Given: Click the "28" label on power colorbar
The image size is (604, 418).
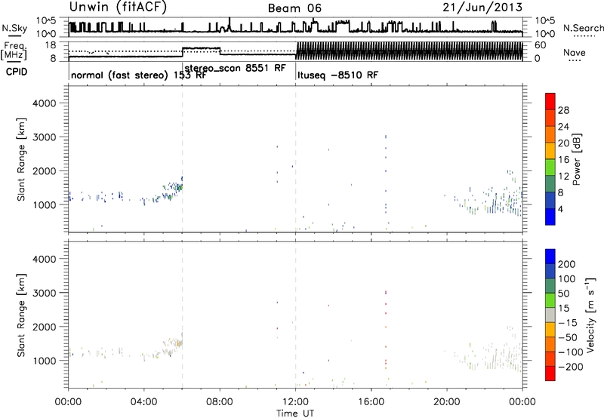Looking at the screenshot, I should coord(563,110).
